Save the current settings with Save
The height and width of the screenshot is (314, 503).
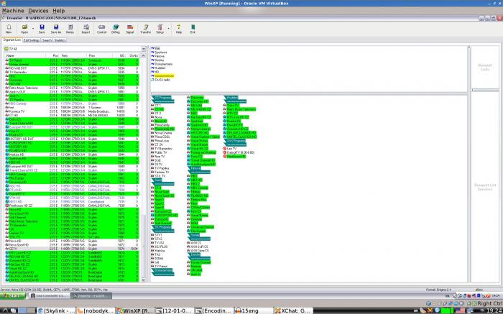(42, 29)
